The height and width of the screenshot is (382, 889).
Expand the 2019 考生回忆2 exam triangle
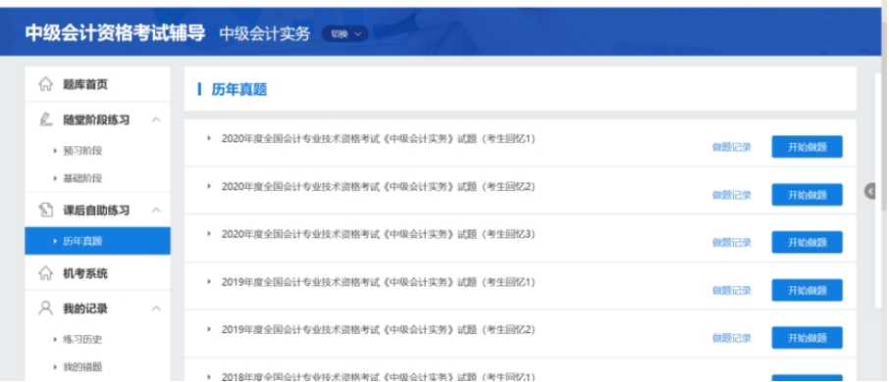[209, 329]
